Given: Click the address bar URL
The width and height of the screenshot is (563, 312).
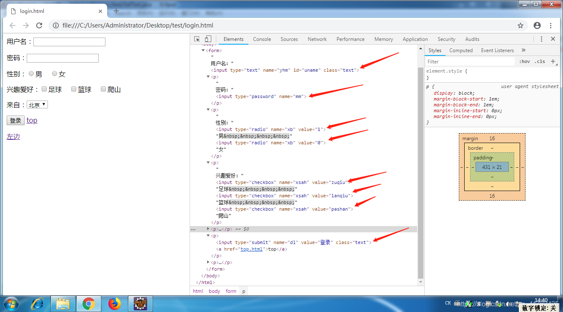Looking at the screenshot, I should click(138, 25).
